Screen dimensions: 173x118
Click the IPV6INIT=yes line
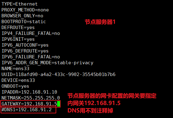coord(18,39)
